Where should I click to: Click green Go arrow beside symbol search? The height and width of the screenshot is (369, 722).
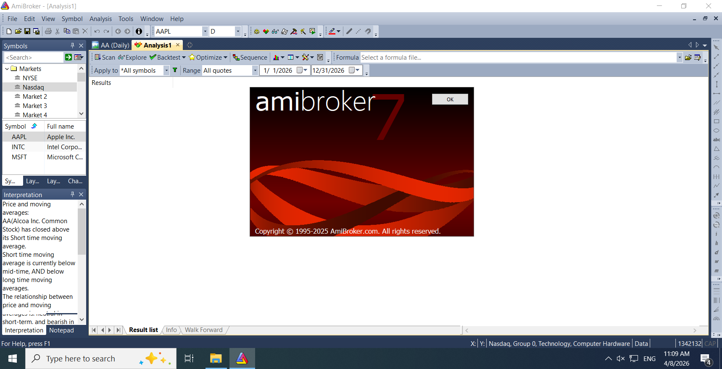tap(69, 57)
